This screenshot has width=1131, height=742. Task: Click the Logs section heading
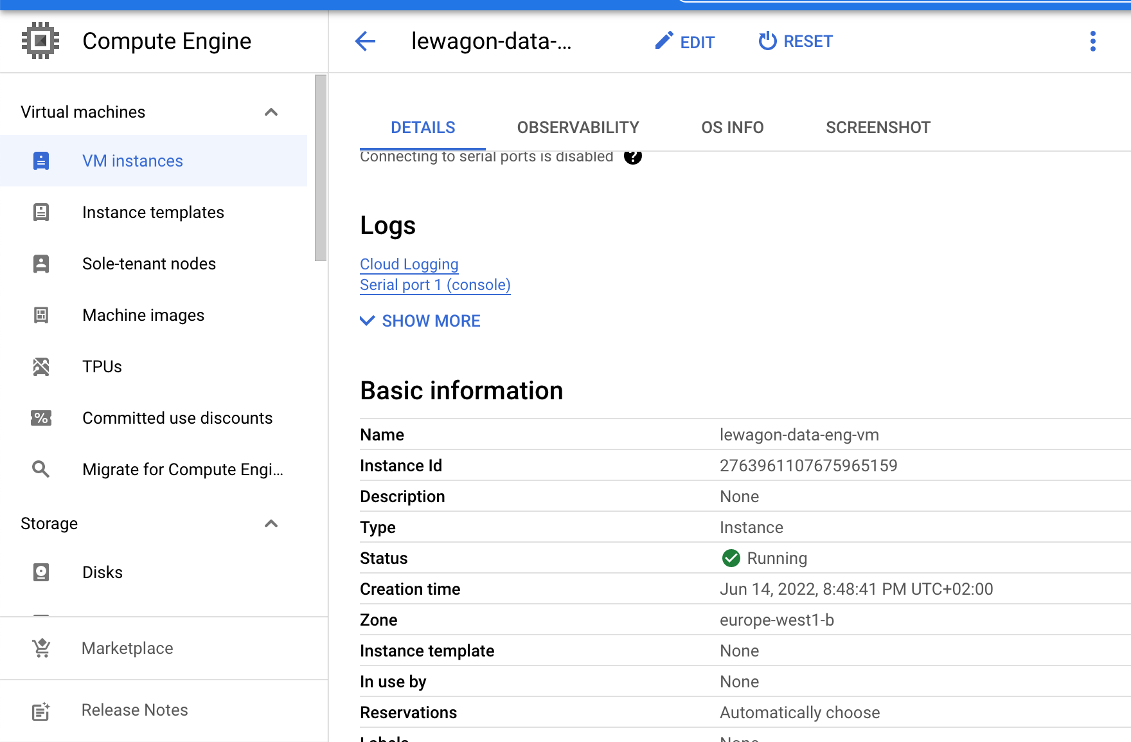click(x=387, y=226)
